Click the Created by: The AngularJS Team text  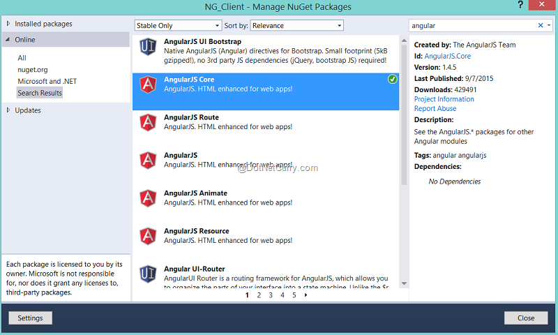point(465,45)
